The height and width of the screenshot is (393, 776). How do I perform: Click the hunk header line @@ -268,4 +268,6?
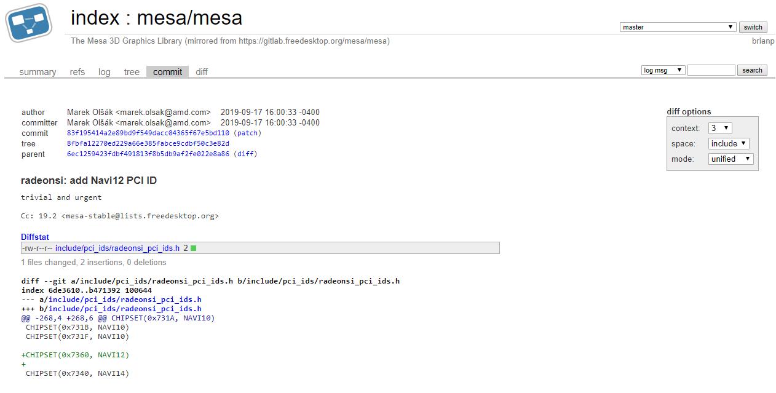click(x=118, y=318)
